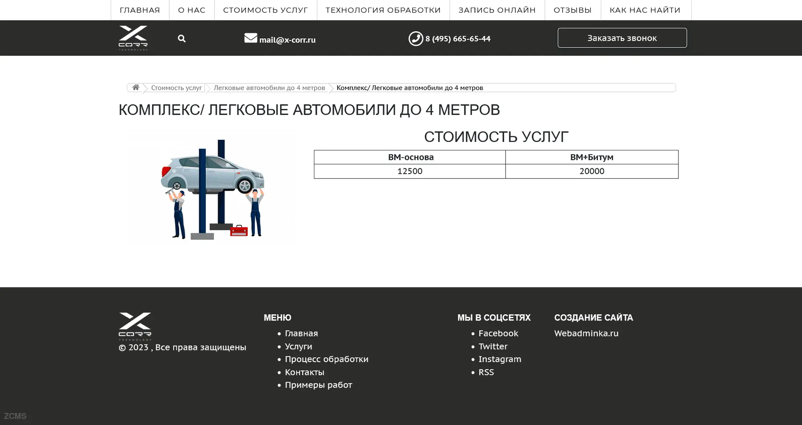Viewport: 802px width, 425px height.
Task: Open the Главная menu item
Action: [140, 10]
